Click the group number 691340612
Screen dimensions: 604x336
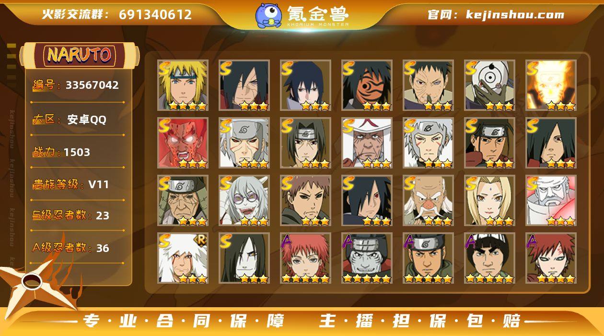(x=155, y=14)
